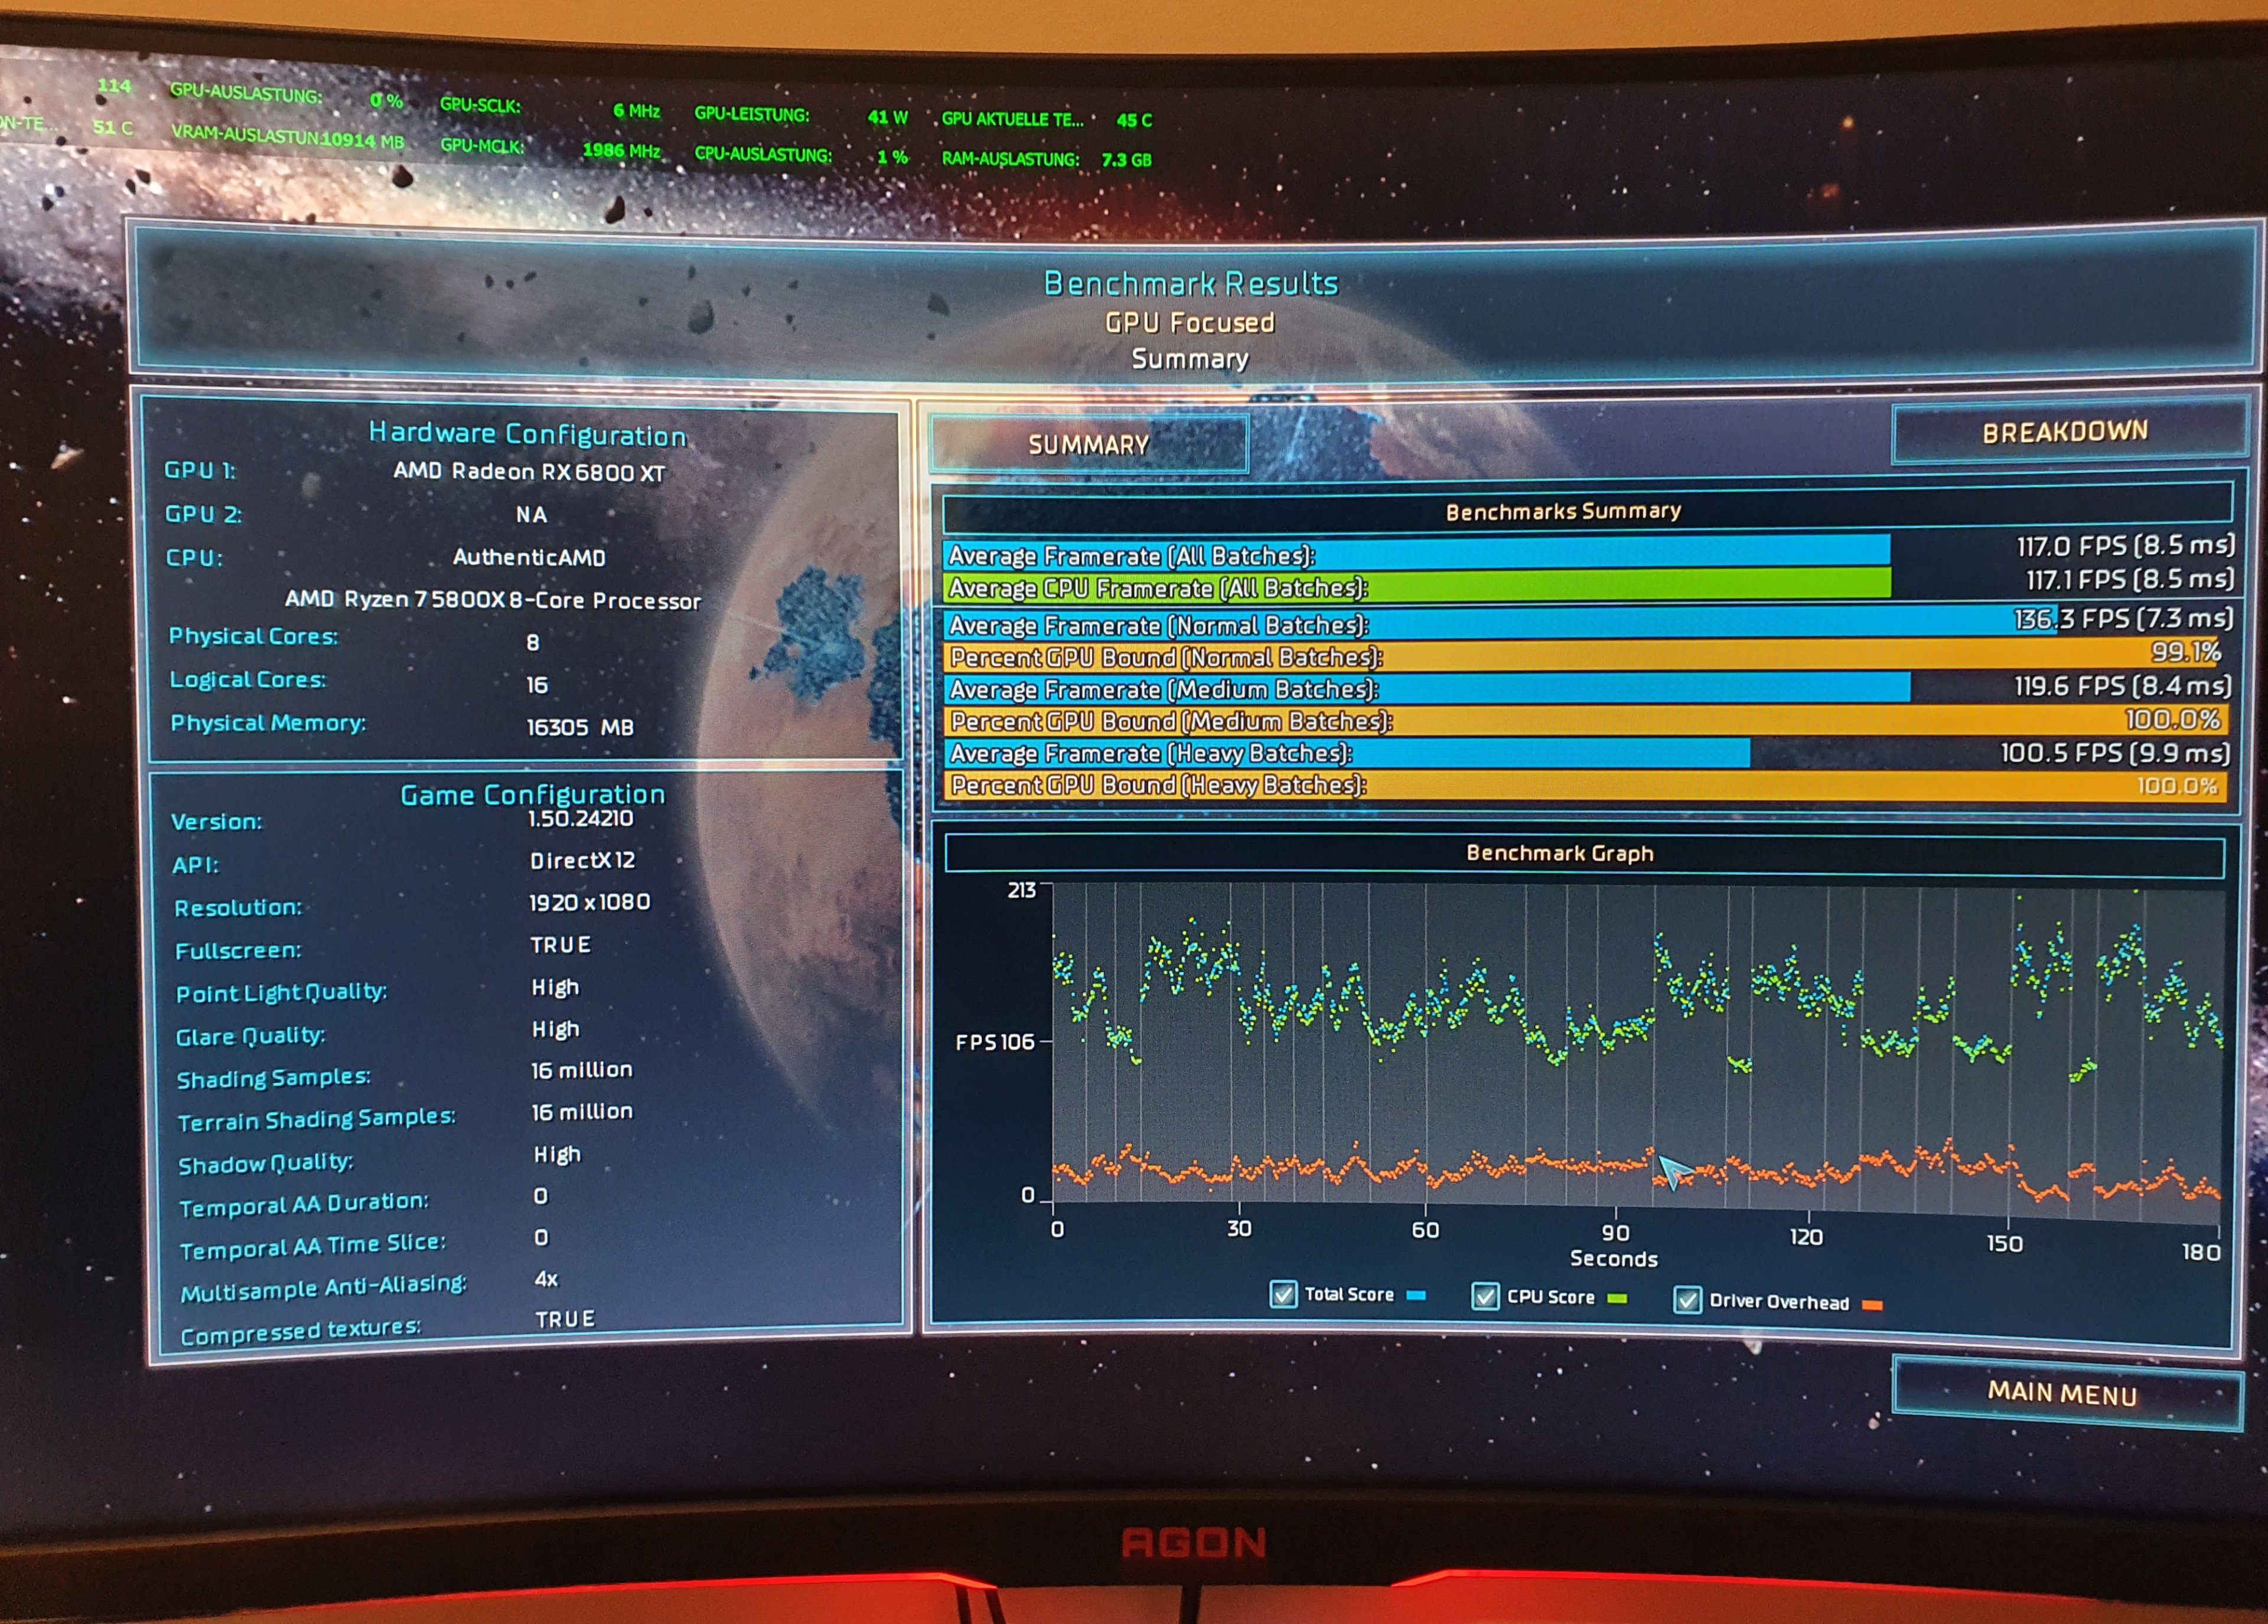Uncheck the CPU Score checkbox
Viewport: 2268px width, 1624px height.
click(1485, 1297)
